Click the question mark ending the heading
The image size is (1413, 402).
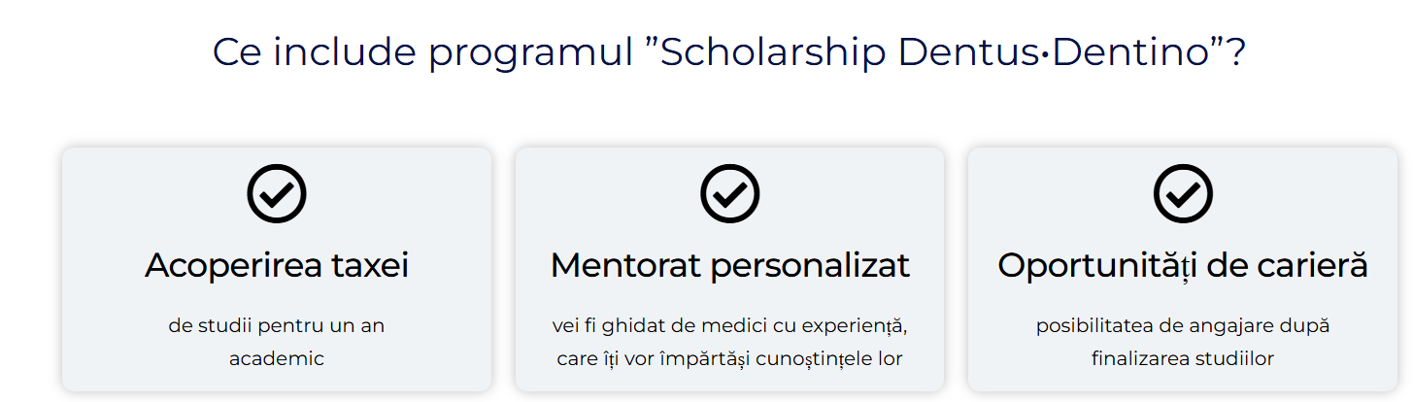pos(1235,52)
